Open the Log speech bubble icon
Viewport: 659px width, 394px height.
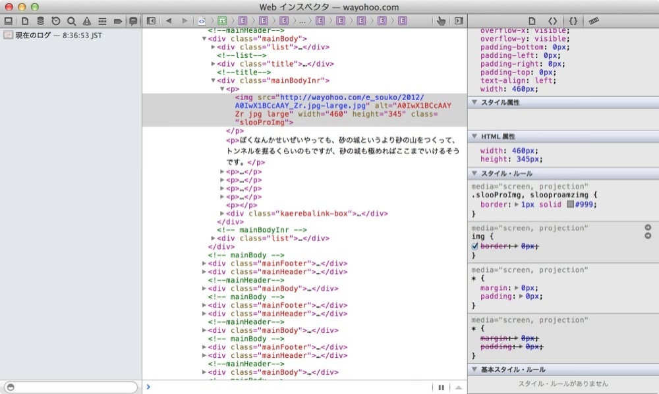coord(133,20)
